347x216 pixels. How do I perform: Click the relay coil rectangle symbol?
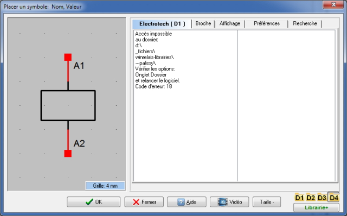click(x=68, y=105)
